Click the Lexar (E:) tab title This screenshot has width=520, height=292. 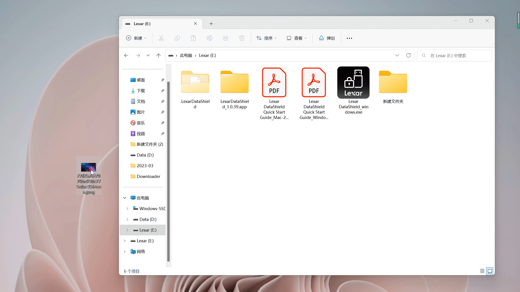click(x=142, y=24)
